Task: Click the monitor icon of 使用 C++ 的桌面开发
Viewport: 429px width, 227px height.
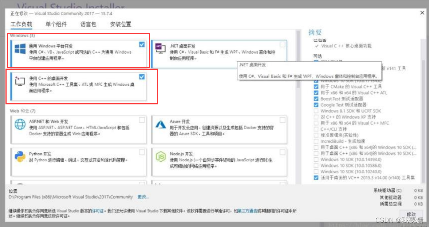Action: pyautogui.click(x=20, y=81)
